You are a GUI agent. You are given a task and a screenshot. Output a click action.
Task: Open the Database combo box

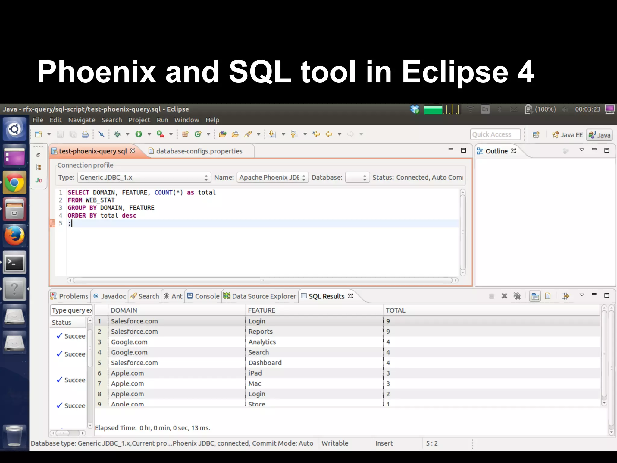coord(357,177)
